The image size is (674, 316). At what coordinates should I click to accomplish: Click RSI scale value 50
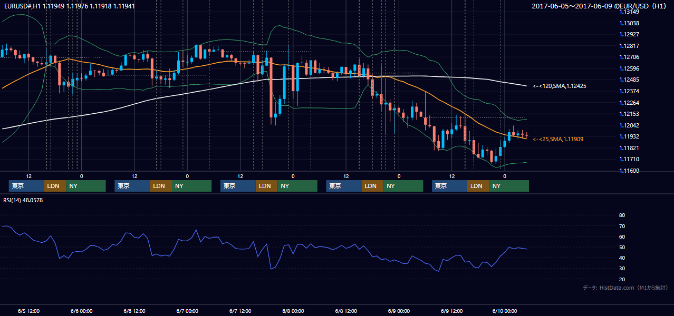[622, 247]
